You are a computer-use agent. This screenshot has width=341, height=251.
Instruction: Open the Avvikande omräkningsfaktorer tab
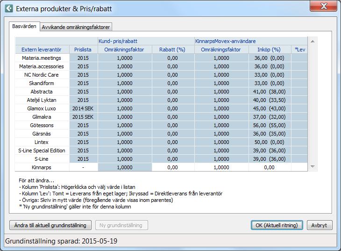[x=76, y=27]
